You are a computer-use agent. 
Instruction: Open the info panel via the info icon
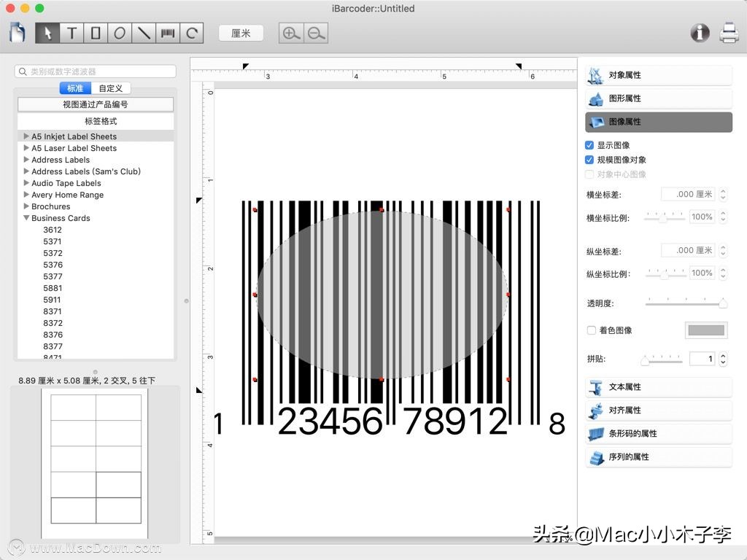click(x=699, y=33)
